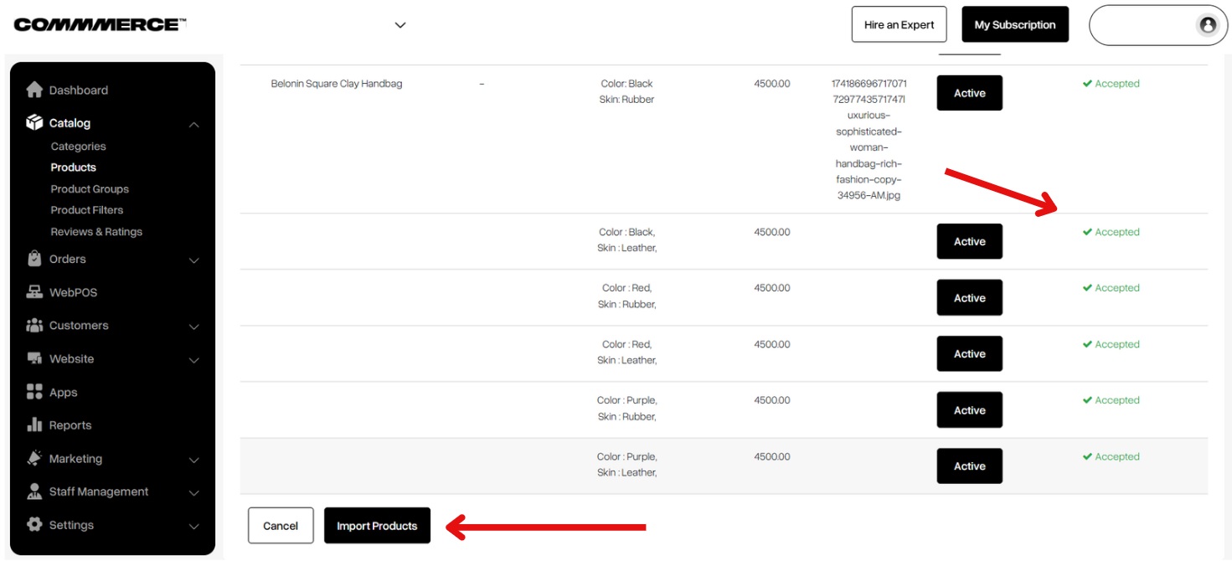Viewport: 1232px width, 561px height.
Task: Click the Website monitor icon
Action: click(x=34, y=358)
